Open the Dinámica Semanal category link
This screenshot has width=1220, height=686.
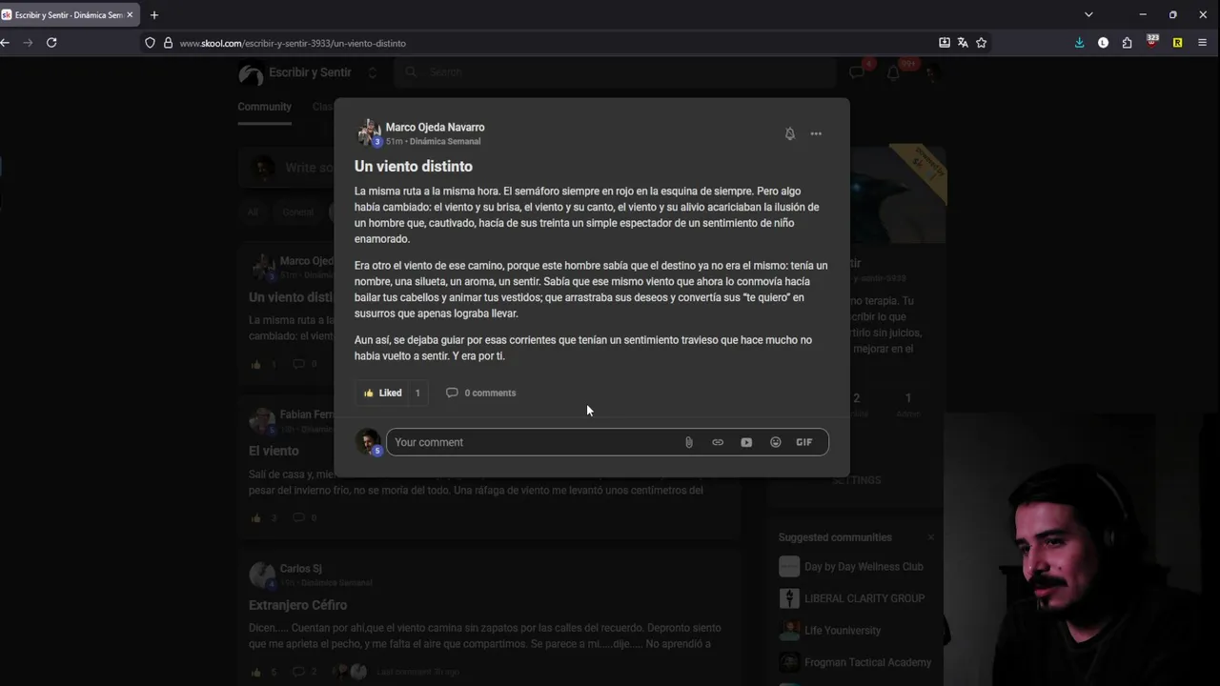click(x=445, y=141)
